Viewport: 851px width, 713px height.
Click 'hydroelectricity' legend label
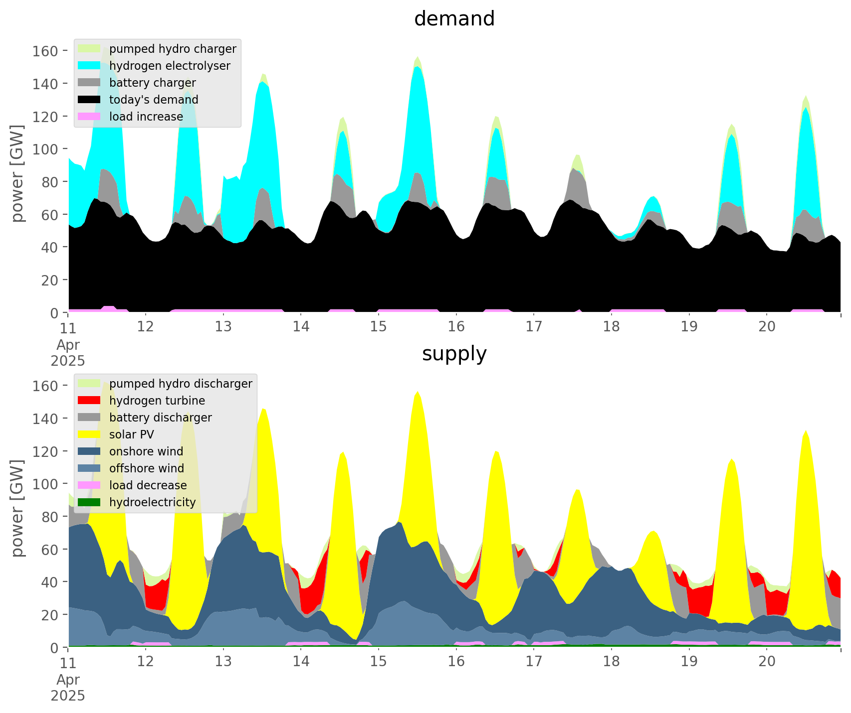click(x=153, y=502)
